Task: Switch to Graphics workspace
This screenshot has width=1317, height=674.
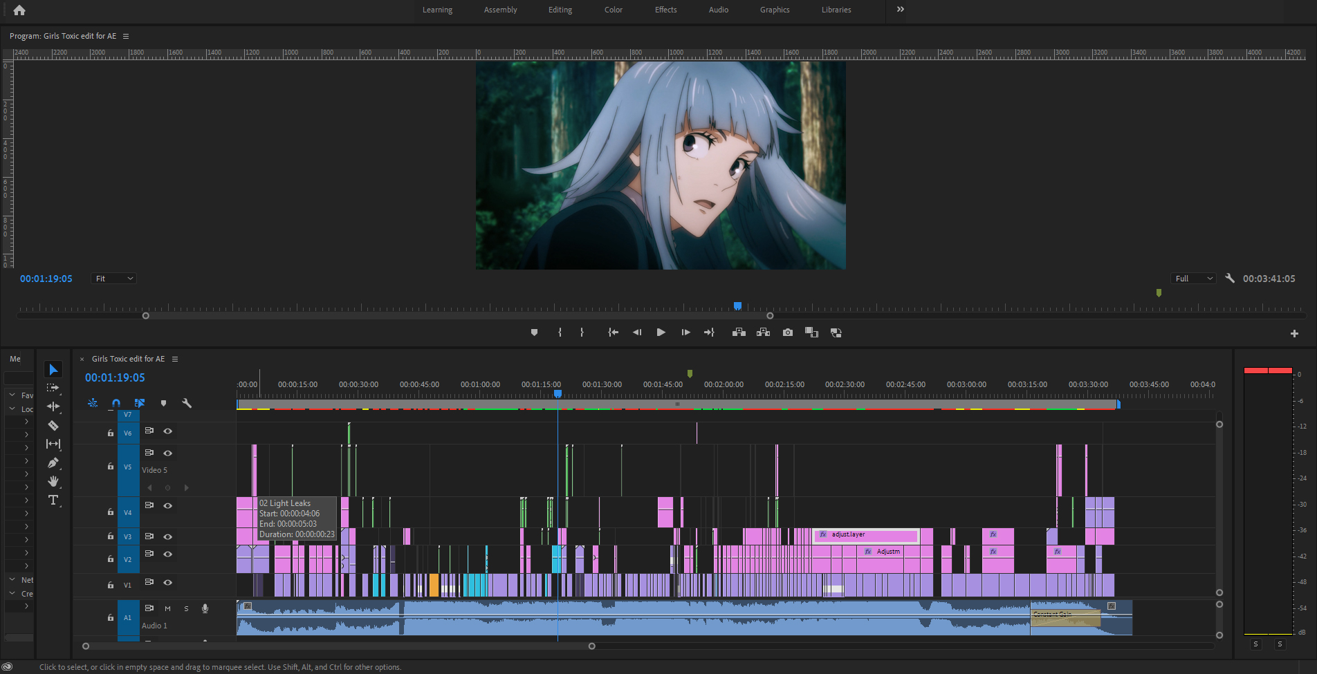Action: [x=775, y=10]
